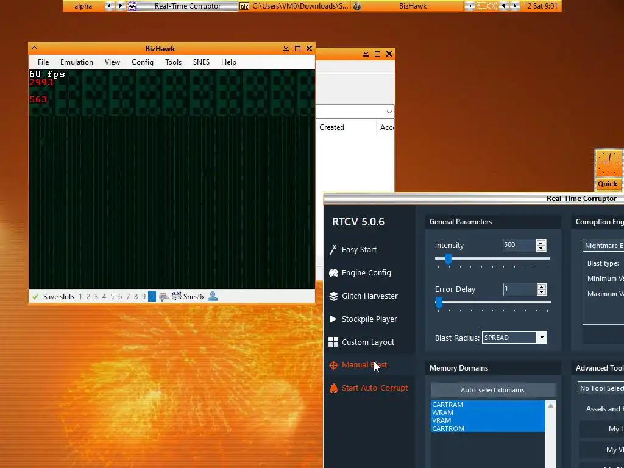Roll up BizHawk window with caret icon
Viewport: 624px width, 468px height.
pyautogui.click(x=34, y=48)
